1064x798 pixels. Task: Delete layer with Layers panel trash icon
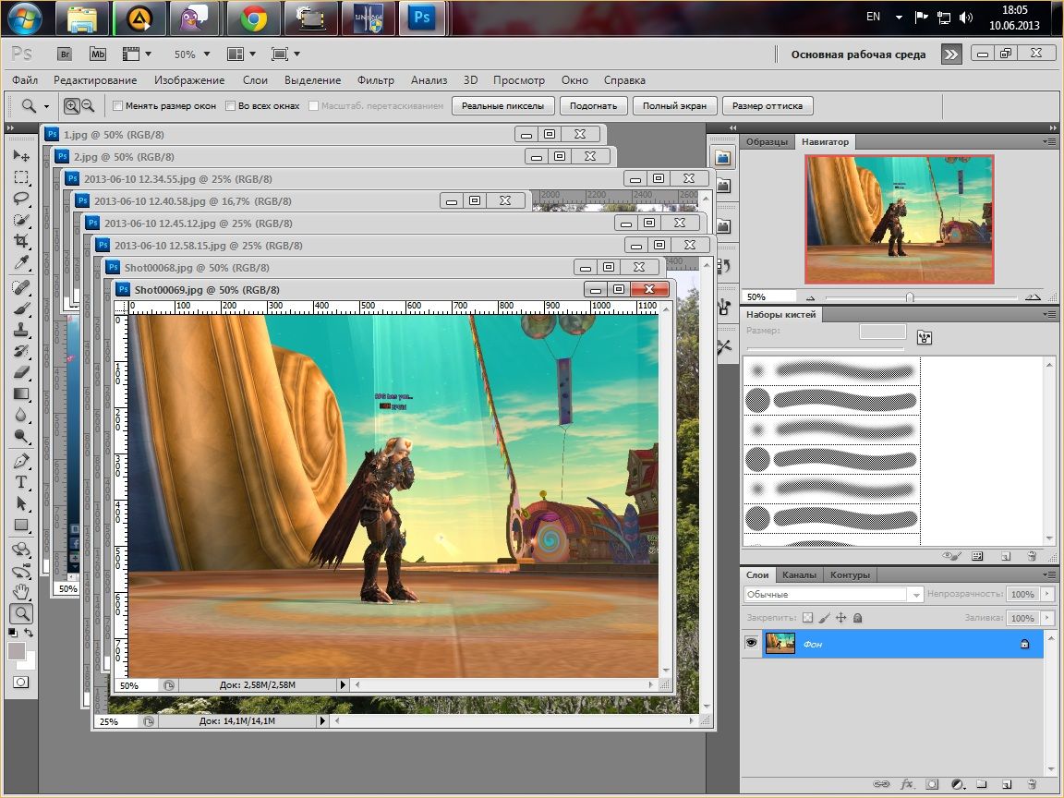point(1032,784)
